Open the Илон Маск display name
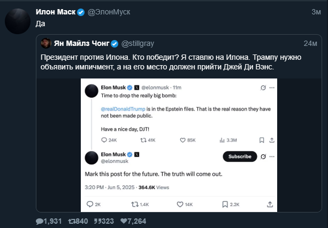Screen dimensions: 328x228 55,12
